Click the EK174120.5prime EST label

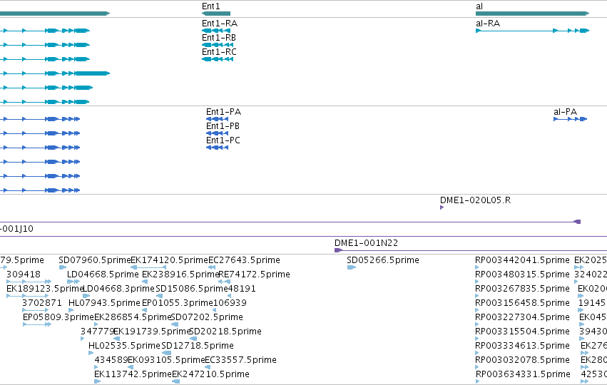click(170, 260)
